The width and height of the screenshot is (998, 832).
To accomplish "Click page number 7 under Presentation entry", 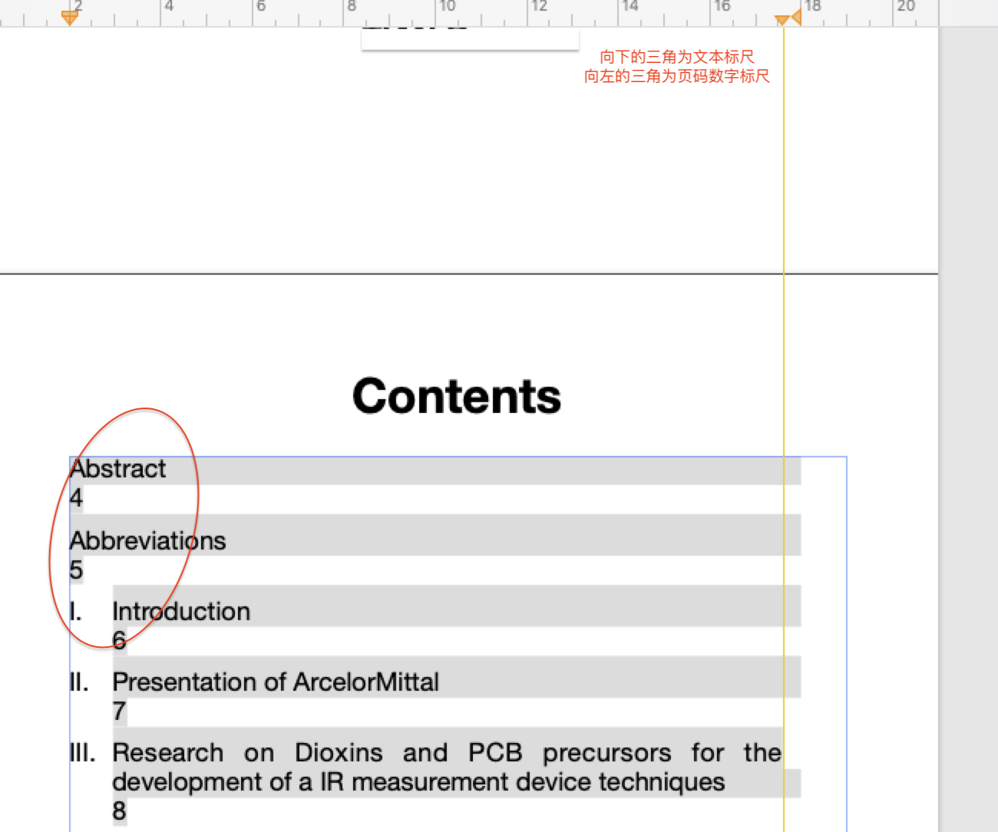I will click(119, 711).
